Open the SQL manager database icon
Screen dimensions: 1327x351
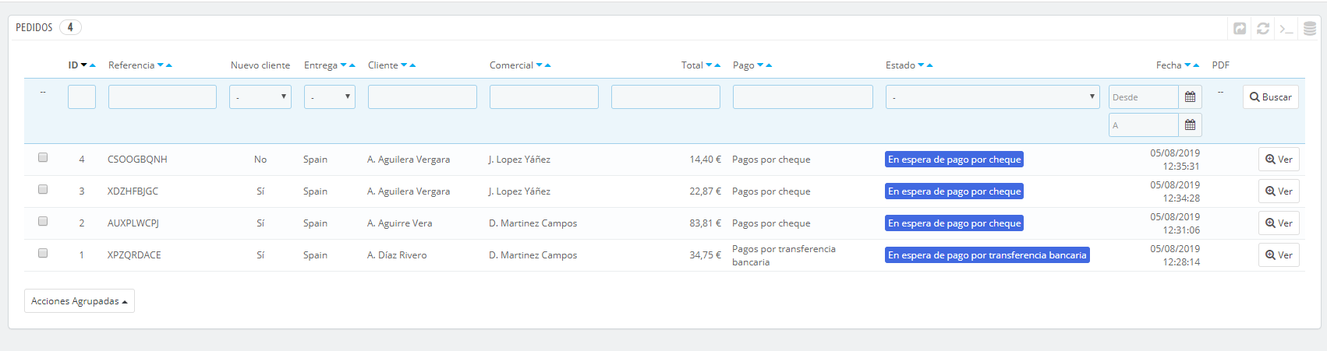1310,29
